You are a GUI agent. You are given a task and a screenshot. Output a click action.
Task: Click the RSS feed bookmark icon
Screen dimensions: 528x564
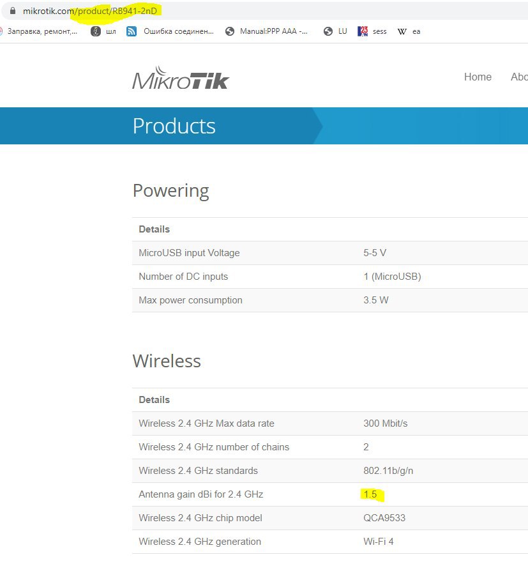point(132,31)
